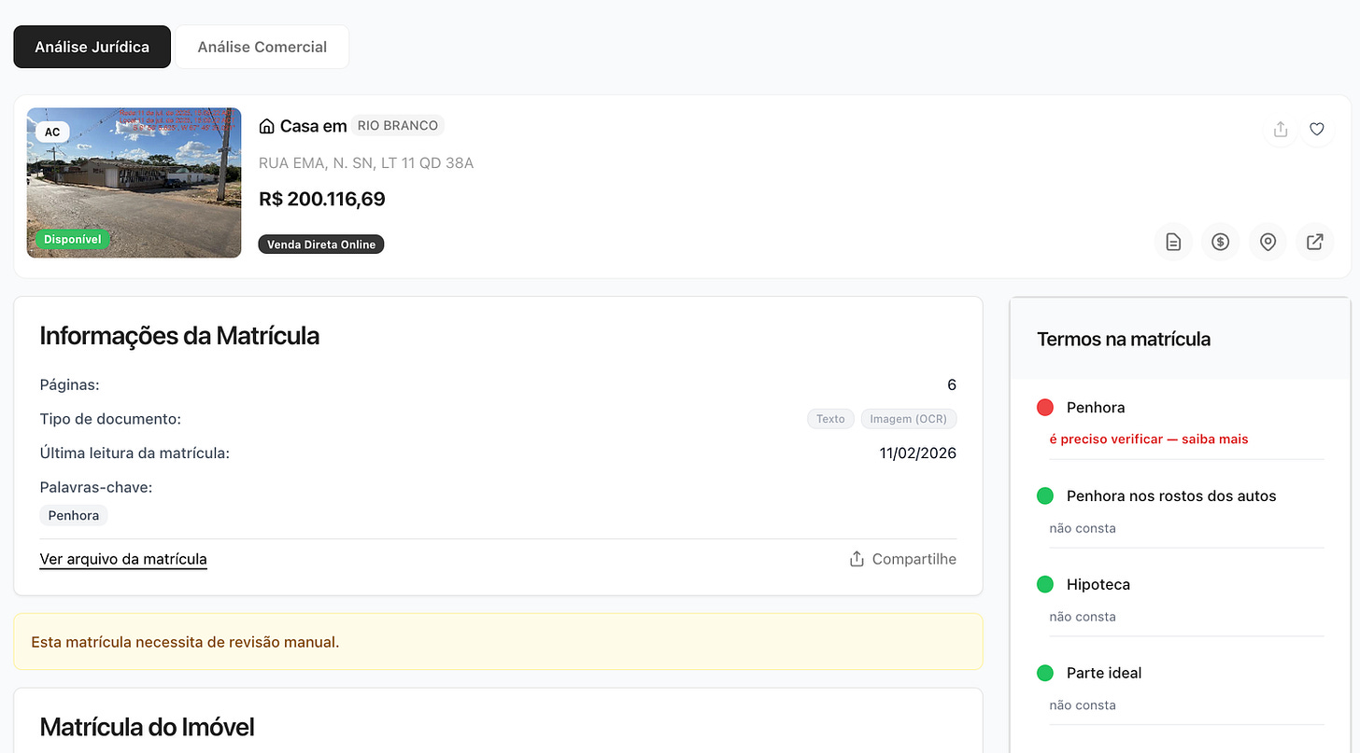Click the Compartilhe share button

pos(902,559)
